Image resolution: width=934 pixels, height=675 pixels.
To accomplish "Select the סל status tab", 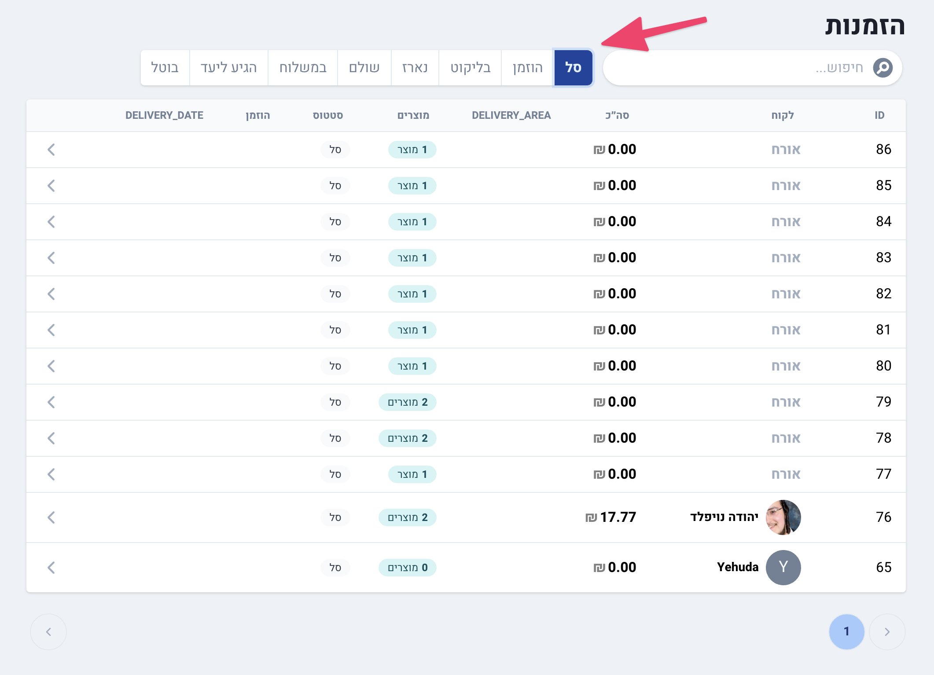I will (573, 68).
